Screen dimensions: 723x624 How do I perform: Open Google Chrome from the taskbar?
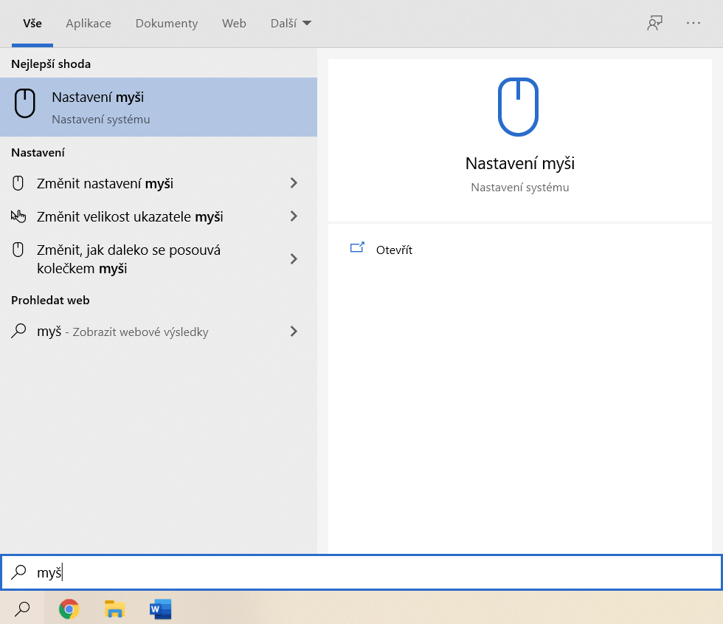click(x=69, y=609)
